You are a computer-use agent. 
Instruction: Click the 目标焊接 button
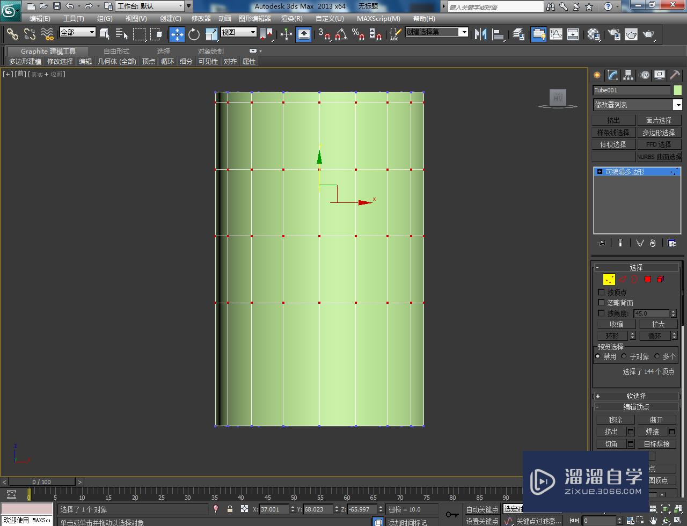click(657, 444)
